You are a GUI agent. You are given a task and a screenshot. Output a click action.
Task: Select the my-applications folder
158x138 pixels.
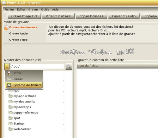pos(25,96)
